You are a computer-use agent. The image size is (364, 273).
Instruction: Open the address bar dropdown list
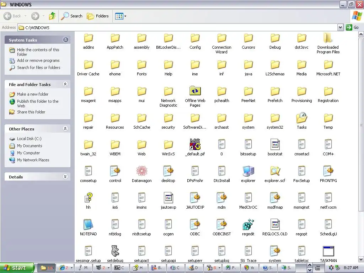(340, 27)
